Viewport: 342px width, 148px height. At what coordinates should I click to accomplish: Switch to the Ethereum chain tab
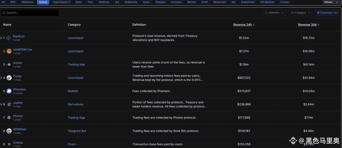point(27,2)
